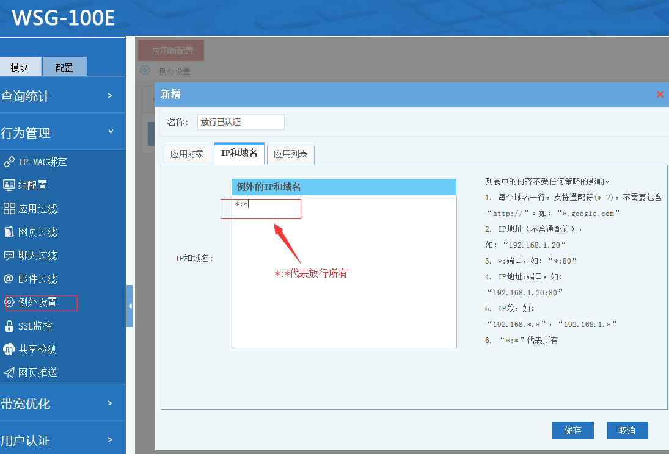
Task: Click the 应用新配置 button
Action: (x=171, y=51)
